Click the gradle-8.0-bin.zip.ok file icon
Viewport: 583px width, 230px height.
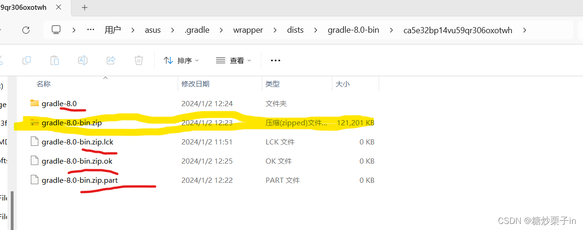[34, 161]
